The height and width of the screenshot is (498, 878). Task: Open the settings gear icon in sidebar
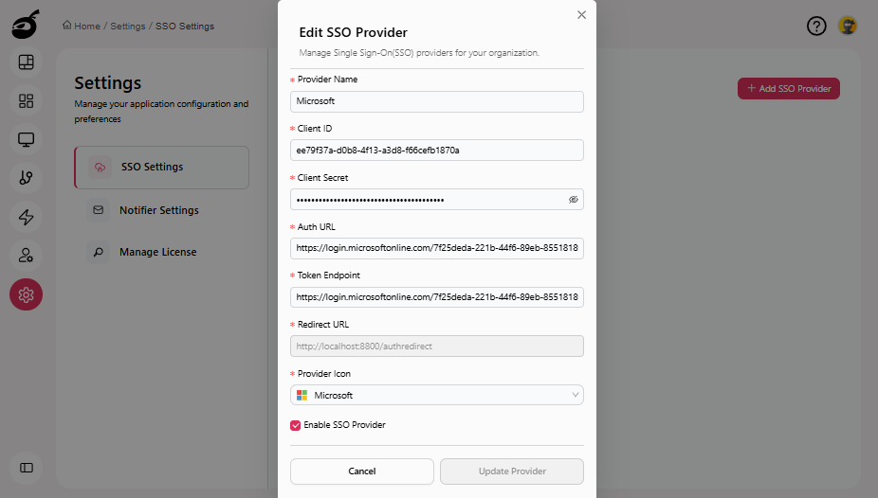pyautogui.click(x=26, y=294)
